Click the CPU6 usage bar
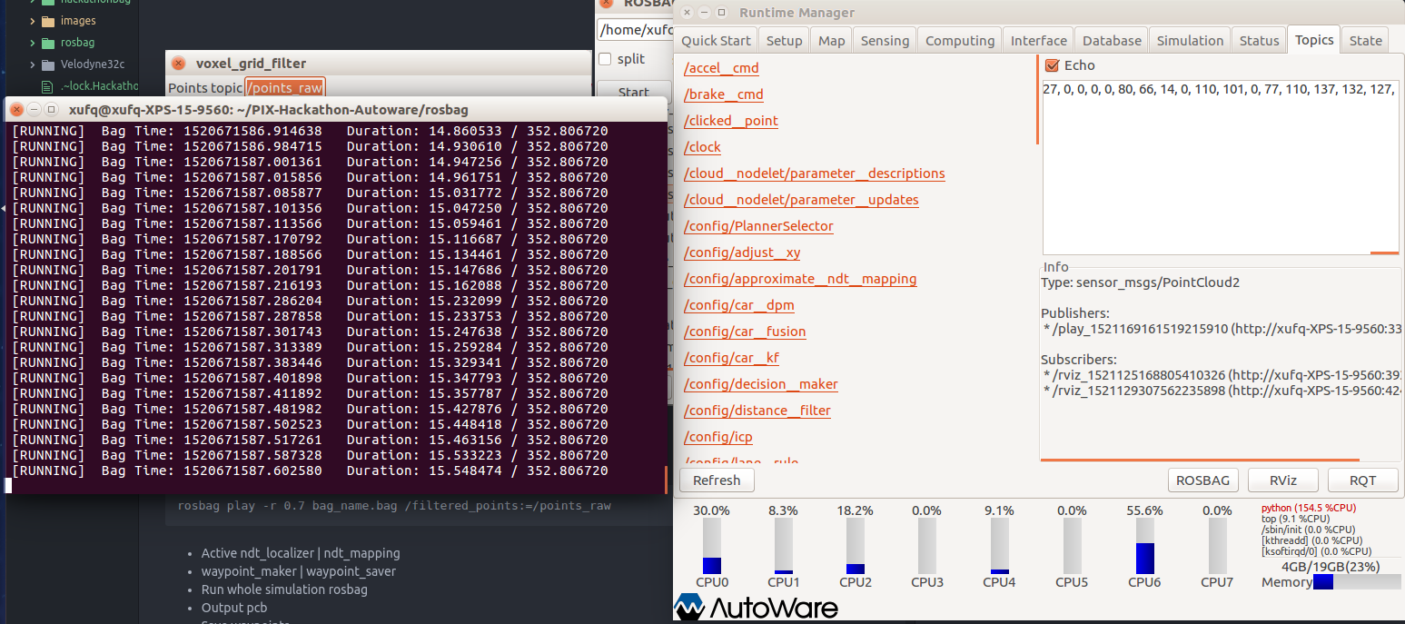Image resolution: width=1405 pixels, height=624 pixels. coord(1144,546)
